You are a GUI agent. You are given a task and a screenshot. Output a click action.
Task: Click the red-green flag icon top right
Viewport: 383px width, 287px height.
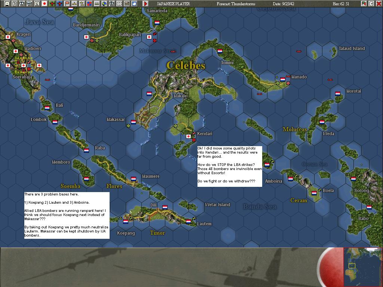coord(364,3)
